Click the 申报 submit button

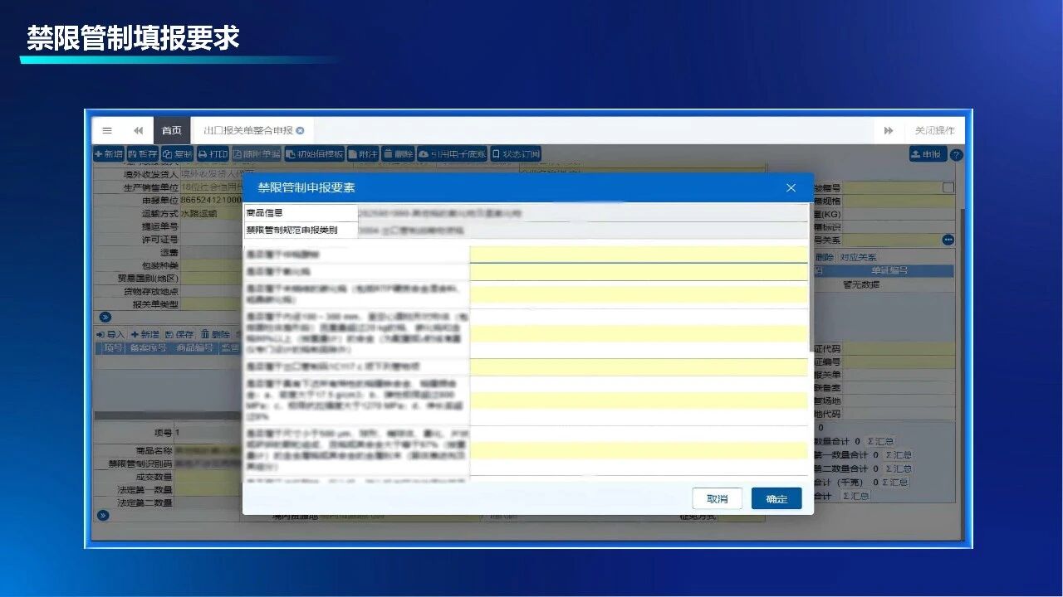[928, 154]
